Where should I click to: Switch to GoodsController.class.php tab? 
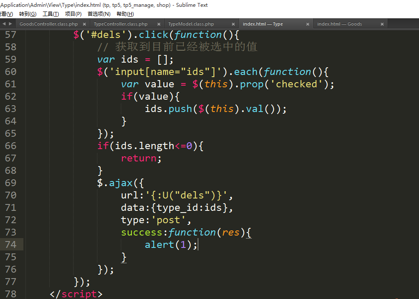pos(48,24)
